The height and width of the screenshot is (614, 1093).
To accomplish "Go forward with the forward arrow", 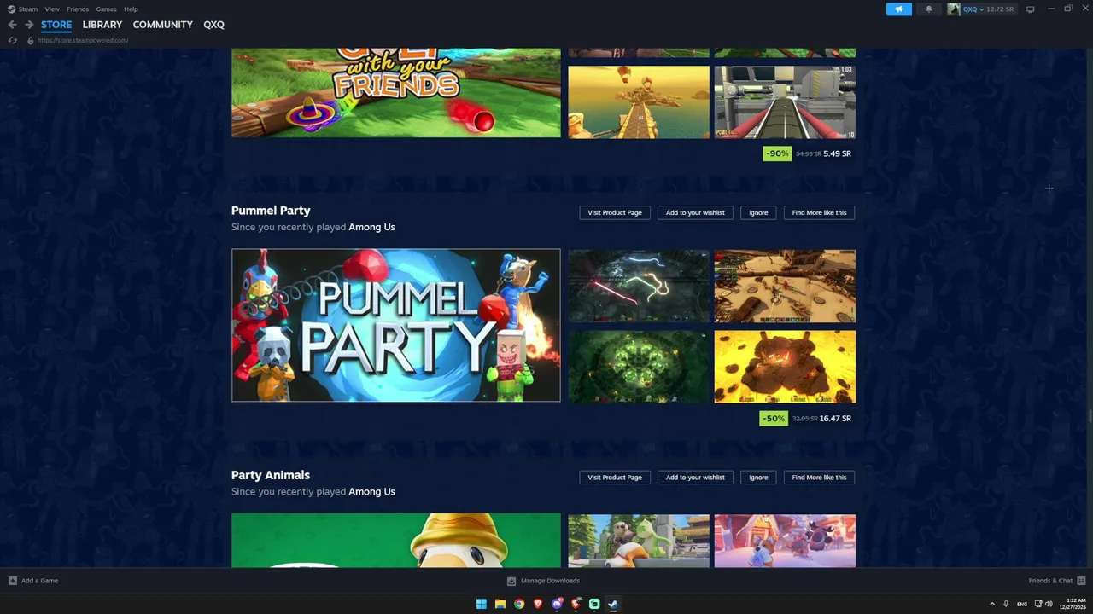I will pyautogui.click(x=29, y=25).
